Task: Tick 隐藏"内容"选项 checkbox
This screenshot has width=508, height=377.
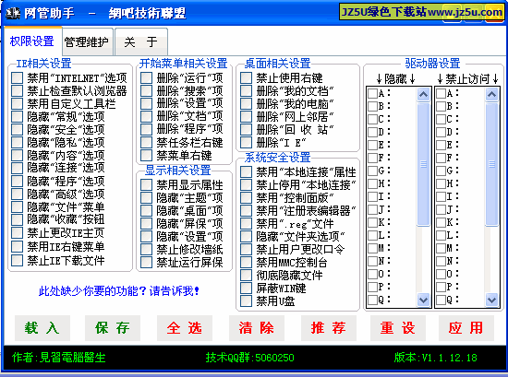Action: point(18,156)
